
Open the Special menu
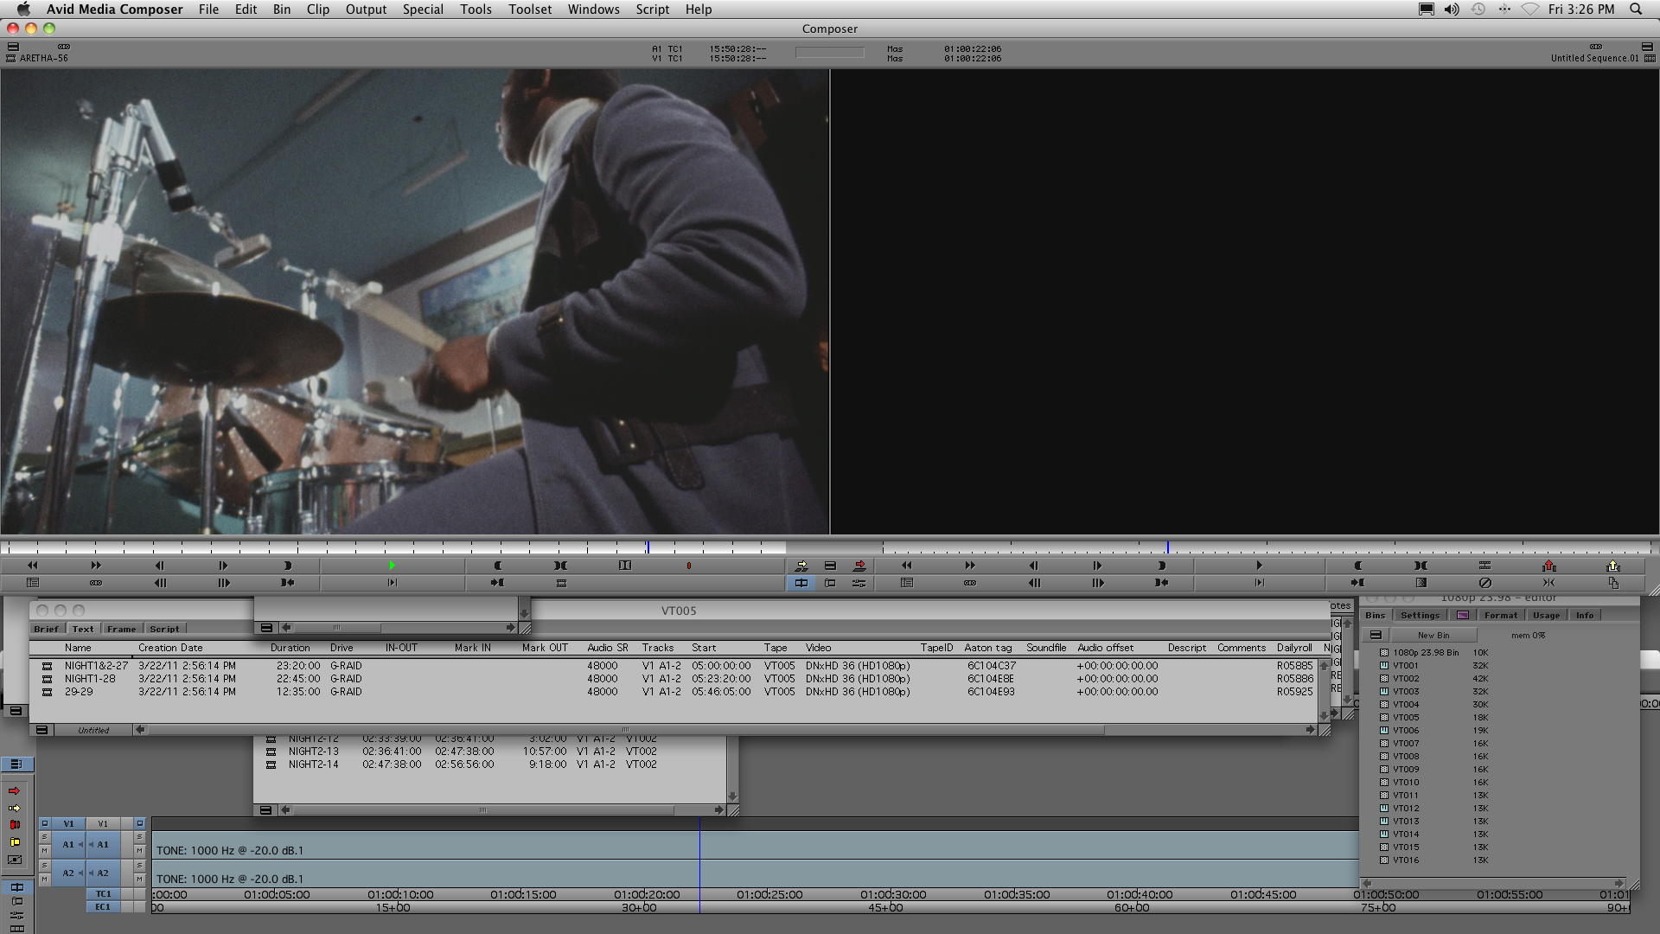coord(422,10)
